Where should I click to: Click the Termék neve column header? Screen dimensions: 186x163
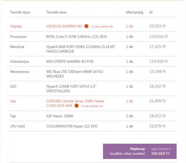[x=56, y=12]
